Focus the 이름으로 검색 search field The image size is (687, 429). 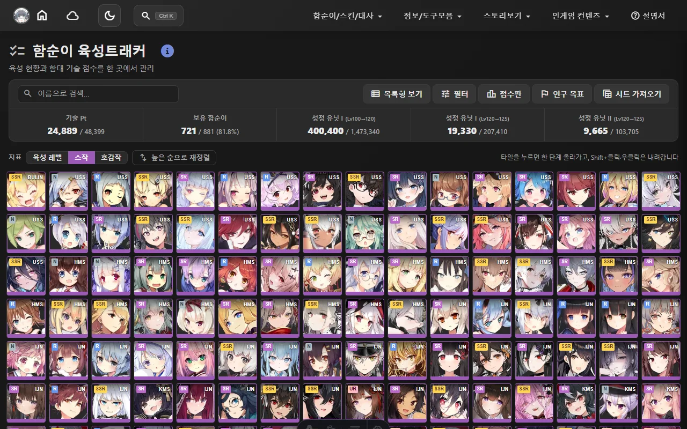coord(98,94)
